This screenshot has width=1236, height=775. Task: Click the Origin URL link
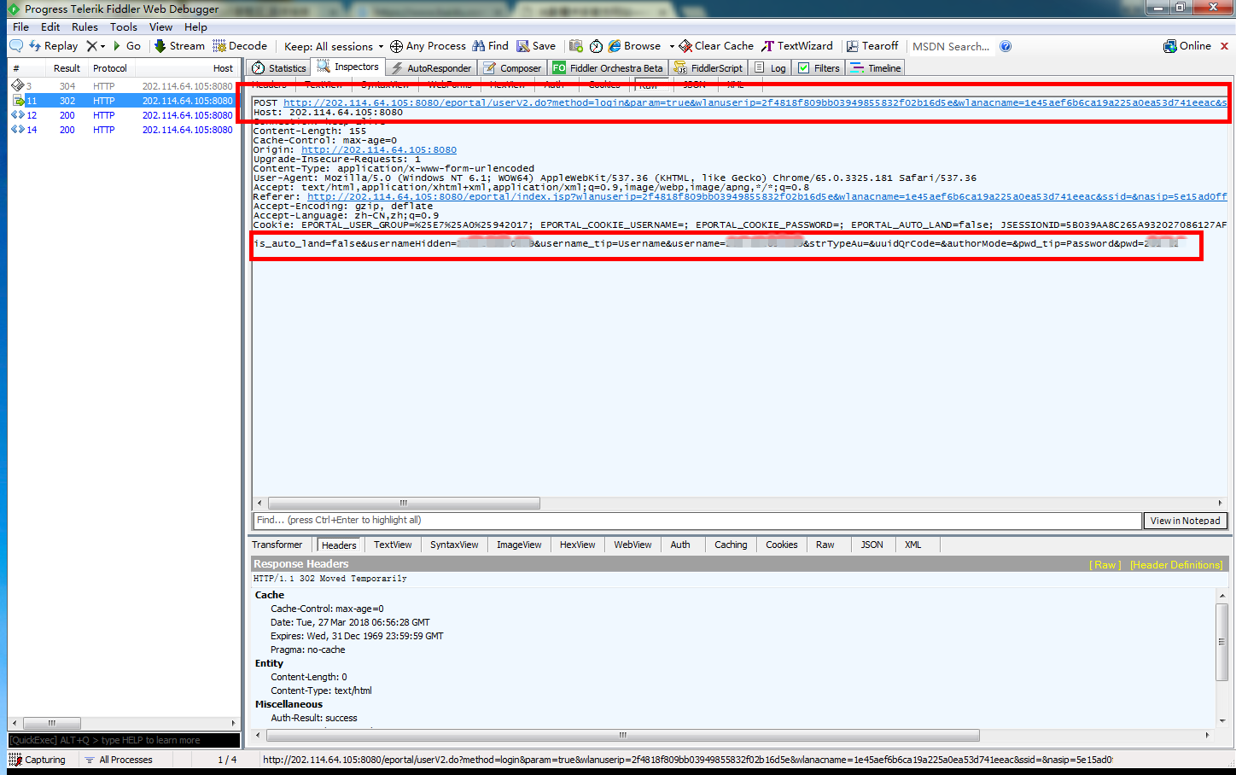point(379,149)
